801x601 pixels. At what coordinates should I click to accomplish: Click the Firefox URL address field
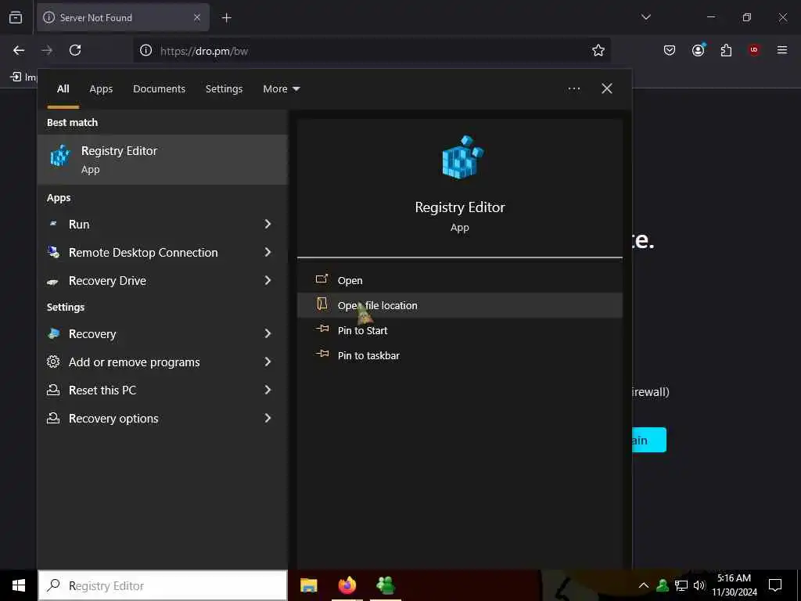coord(373,51)
